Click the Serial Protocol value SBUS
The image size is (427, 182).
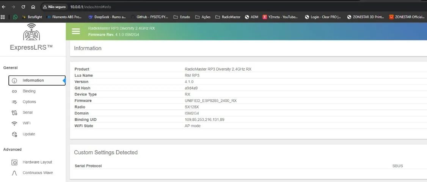397,166
